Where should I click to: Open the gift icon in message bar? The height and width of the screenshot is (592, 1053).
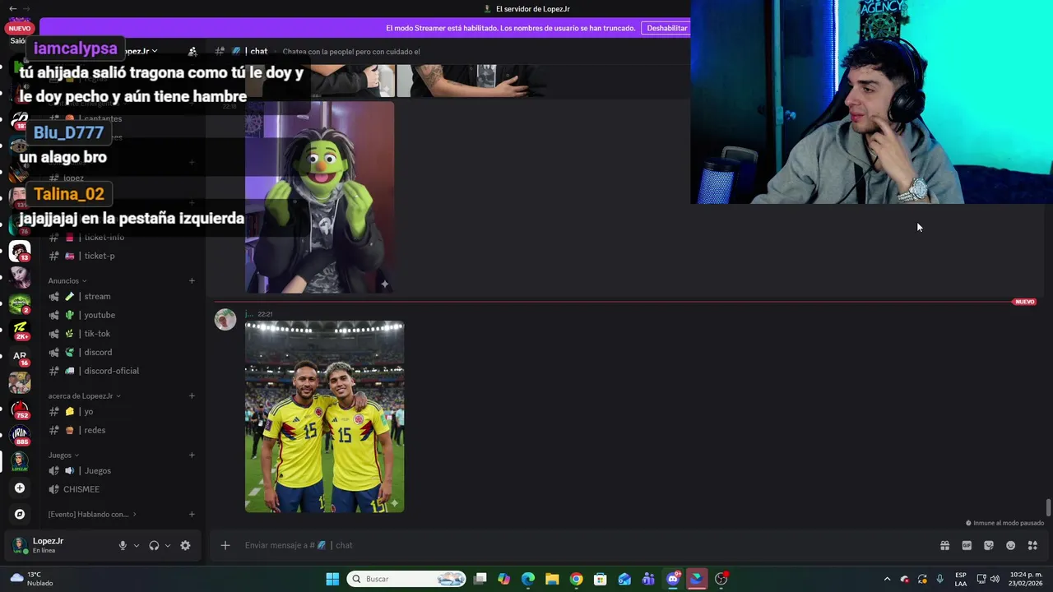coord(944,545)
